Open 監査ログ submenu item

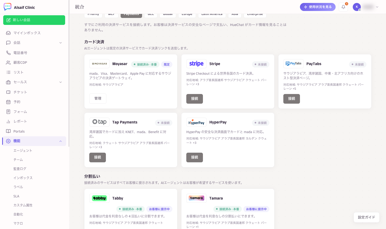20,169
